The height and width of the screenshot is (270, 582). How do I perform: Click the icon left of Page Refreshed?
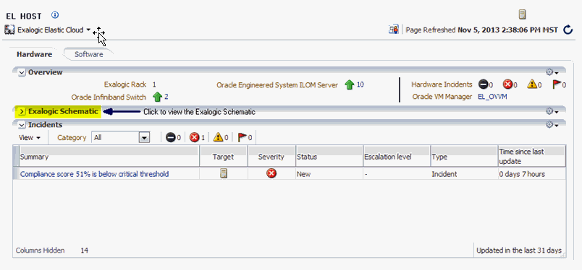394,30
